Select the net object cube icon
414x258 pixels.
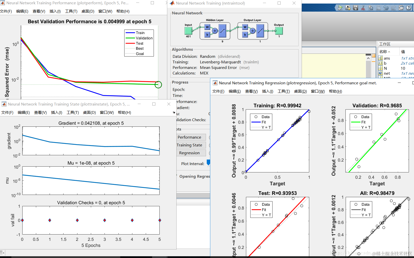coord(380,73)
